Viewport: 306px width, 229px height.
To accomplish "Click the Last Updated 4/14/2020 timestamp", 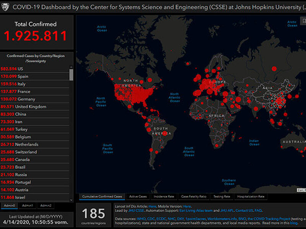I will click(x=36, y=222).
